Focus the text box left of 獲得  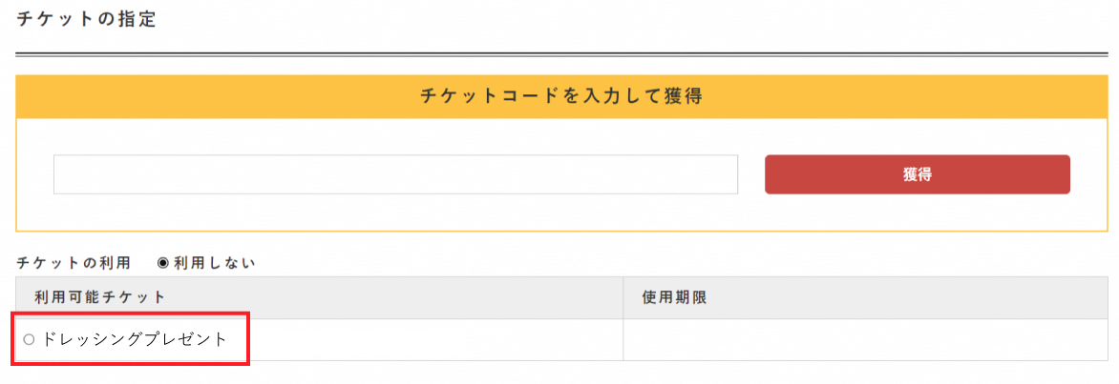tap(395, 174)
